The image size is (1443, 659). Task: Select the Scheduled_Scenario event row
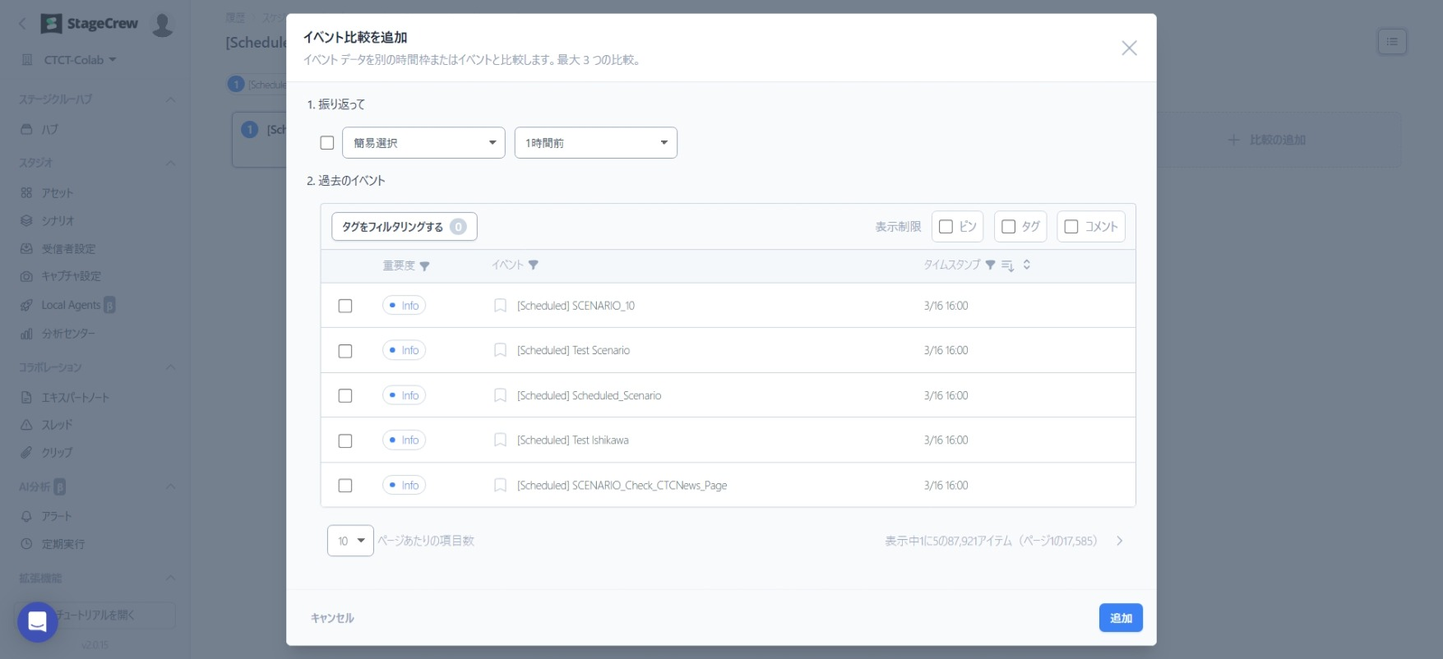tap(345, 396)
